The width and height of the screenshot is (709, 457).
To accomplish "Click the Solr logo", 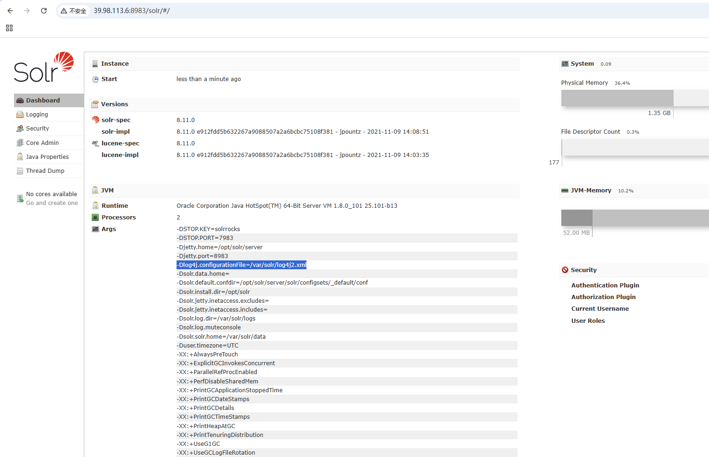I will click(x=44, y=68).
